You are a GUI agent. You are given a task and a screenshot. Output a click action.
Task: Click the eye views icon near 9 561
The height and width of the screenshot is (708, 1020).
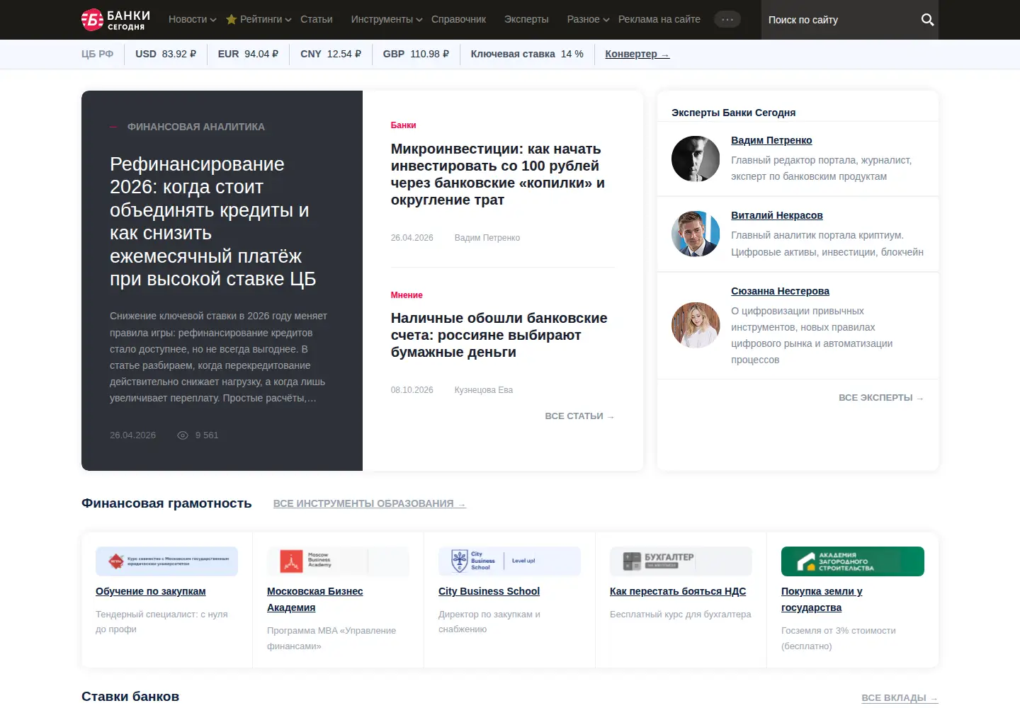(x=182, y=435)
